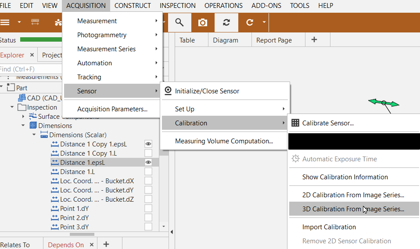
Task: Open the hamburger menu icon
Action: pos(5,22)
